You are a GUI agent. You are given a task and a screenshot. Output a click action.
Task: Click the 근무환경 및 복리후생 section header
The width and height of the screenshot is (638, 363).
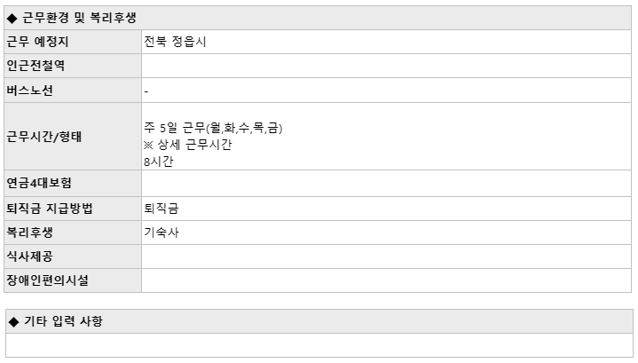coord(318,18)
